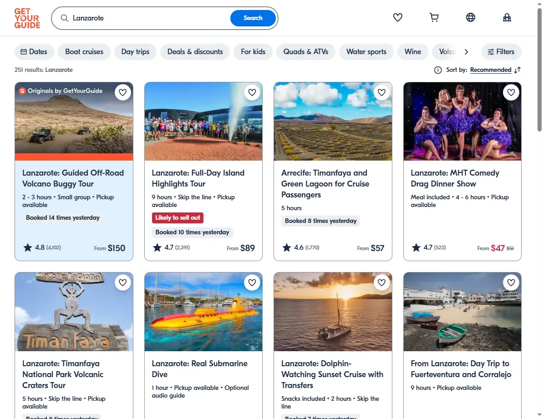
Task: Click the magnifier icon in search box
Action: tap(65, 18)
